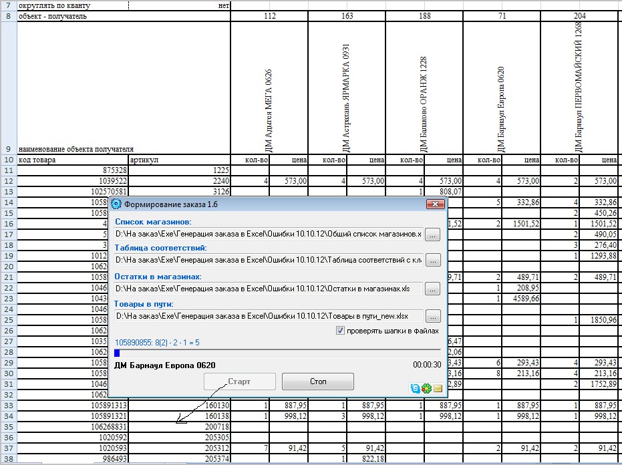Click the 'нет' value cell in row 7
This screenshot has height=465, width=622.
pyautogui.click(x=180, y=6)
